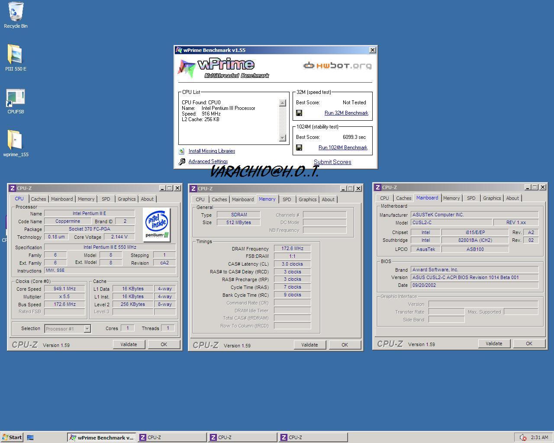Viewport: 554px width, 443px height.
Task: Minimize the right CPU-Z Mainboard window
Action: pyautogui.click(x=528, y=187)
